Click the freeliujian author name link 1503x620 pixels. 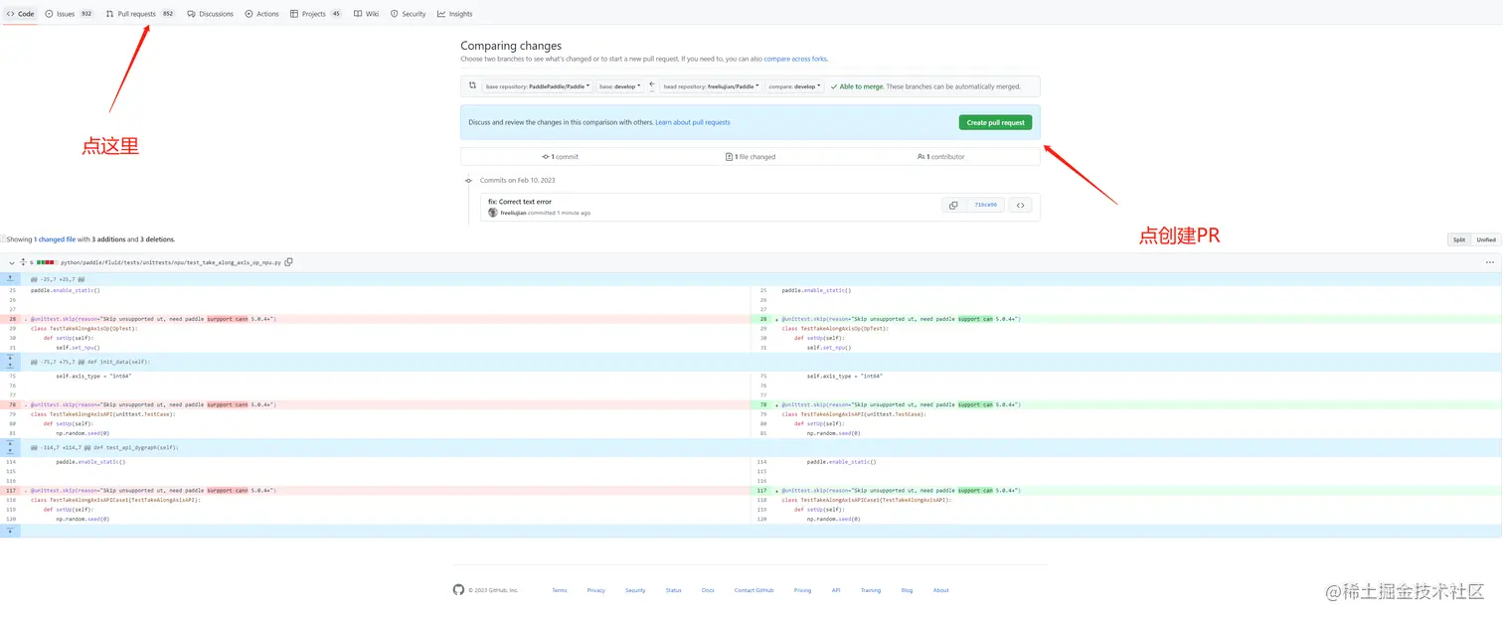tap(513, 213)
